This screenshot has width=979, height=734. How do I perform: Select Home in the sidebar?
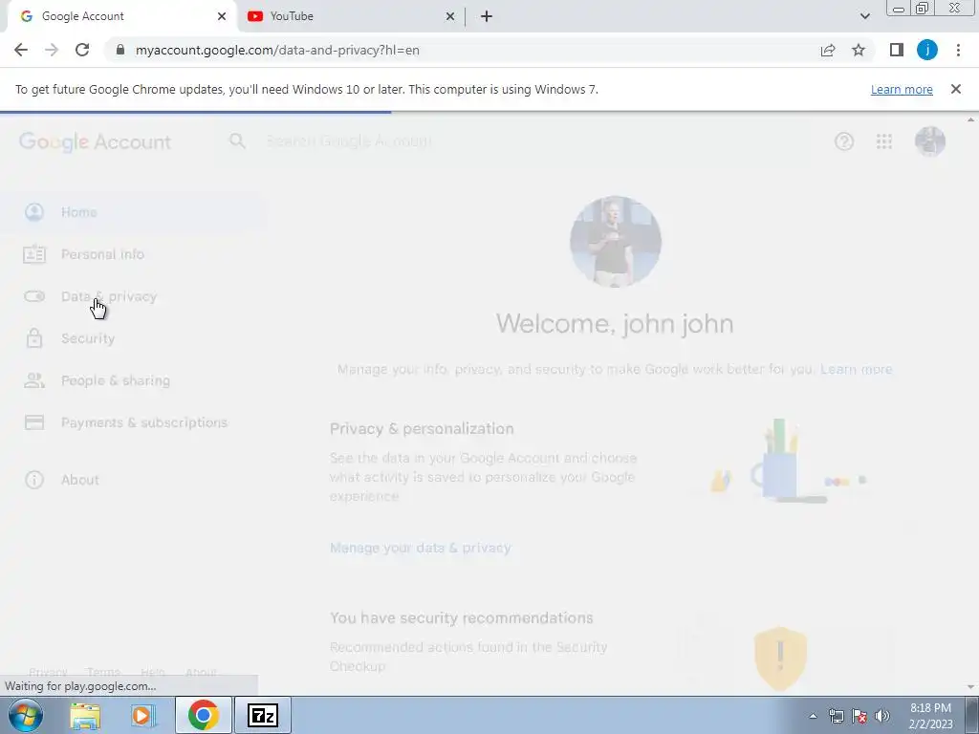tap(131, 212)
